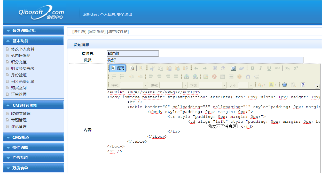
Task: Toggle center alignment
Action: 159,77
